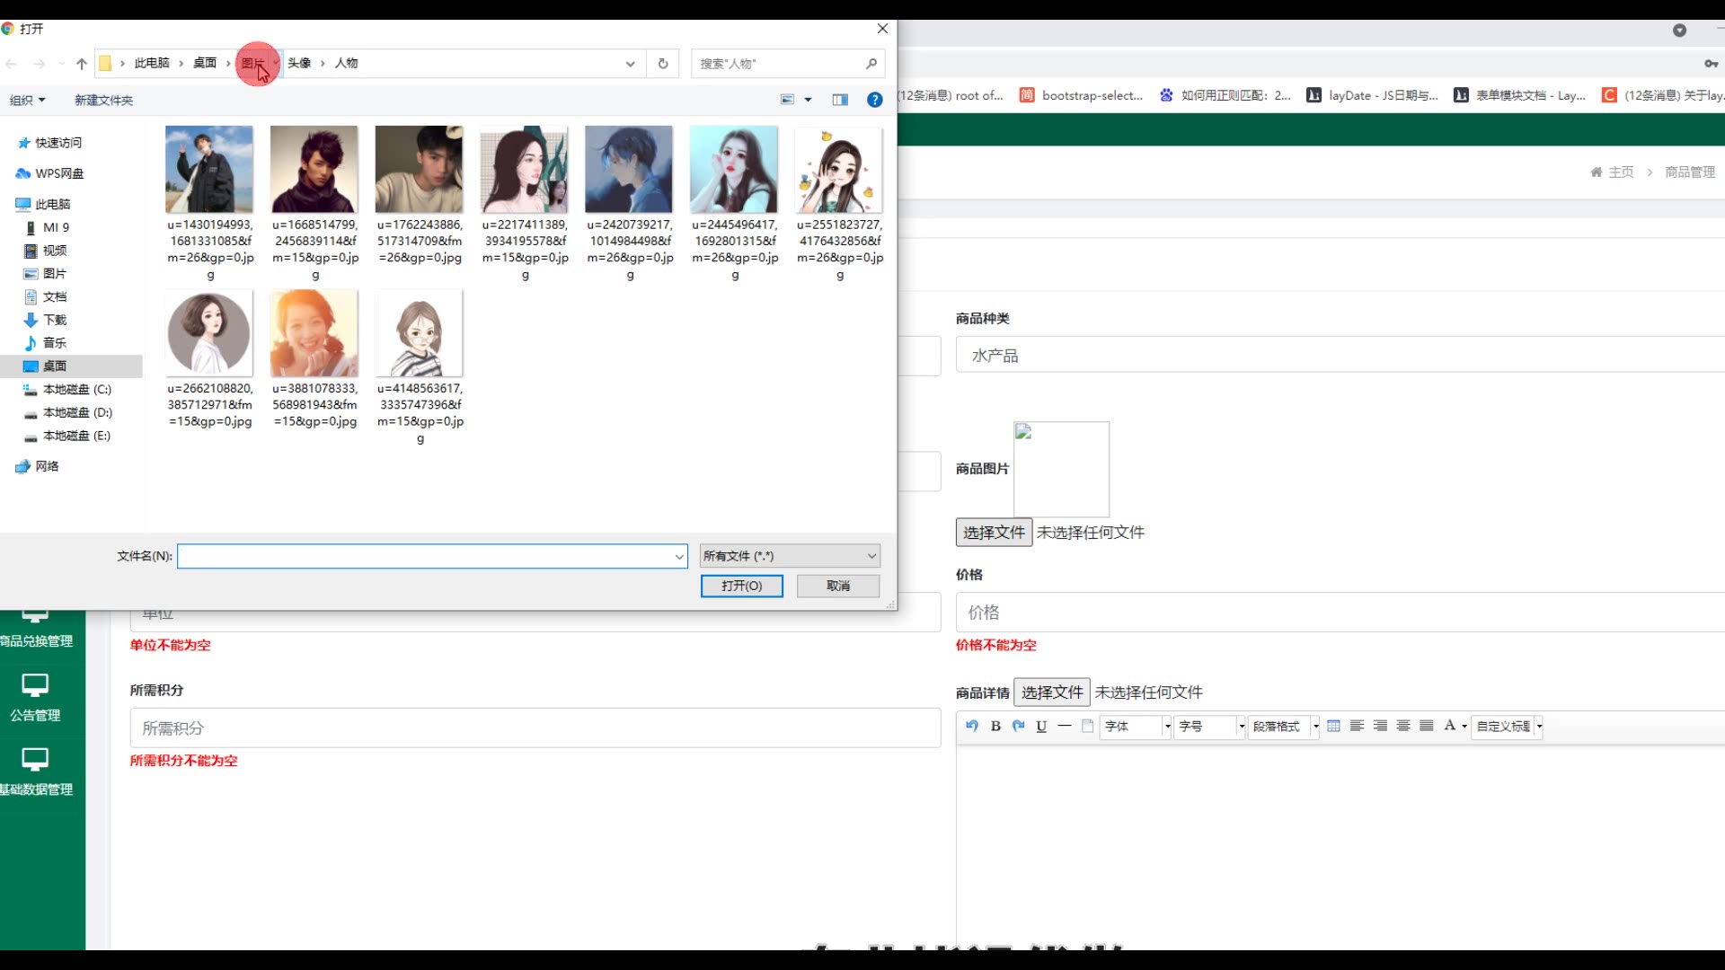Change view mode icon in Open dialog

(x=788, y=100)
